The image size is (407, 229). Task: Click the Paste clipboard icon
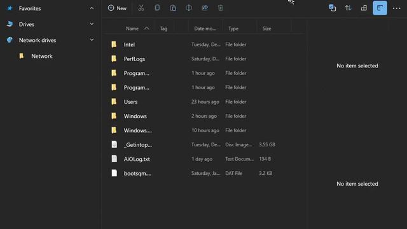173,8
